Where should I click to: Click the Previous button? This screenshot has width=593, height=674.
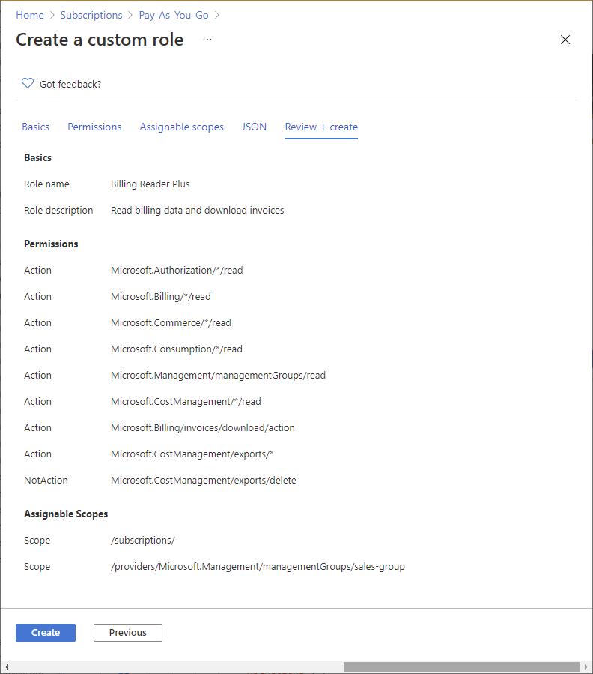(x=128, y=632)
